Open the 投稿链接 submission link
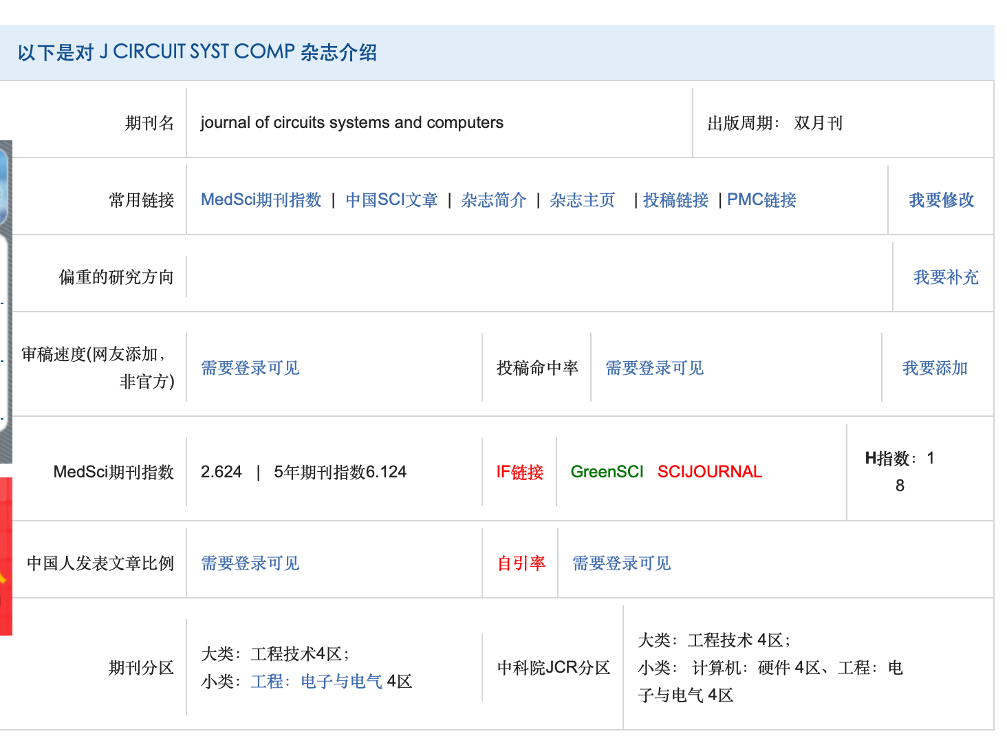Screen dimensions: 1007x747 pyautogui.click(x=675, y=200)
